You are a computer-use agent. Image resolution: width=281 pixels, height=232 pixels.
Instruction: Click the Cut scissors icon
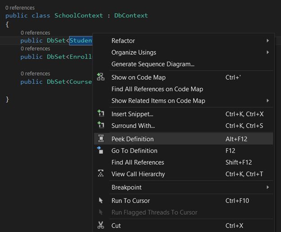[x=101, y=225]
